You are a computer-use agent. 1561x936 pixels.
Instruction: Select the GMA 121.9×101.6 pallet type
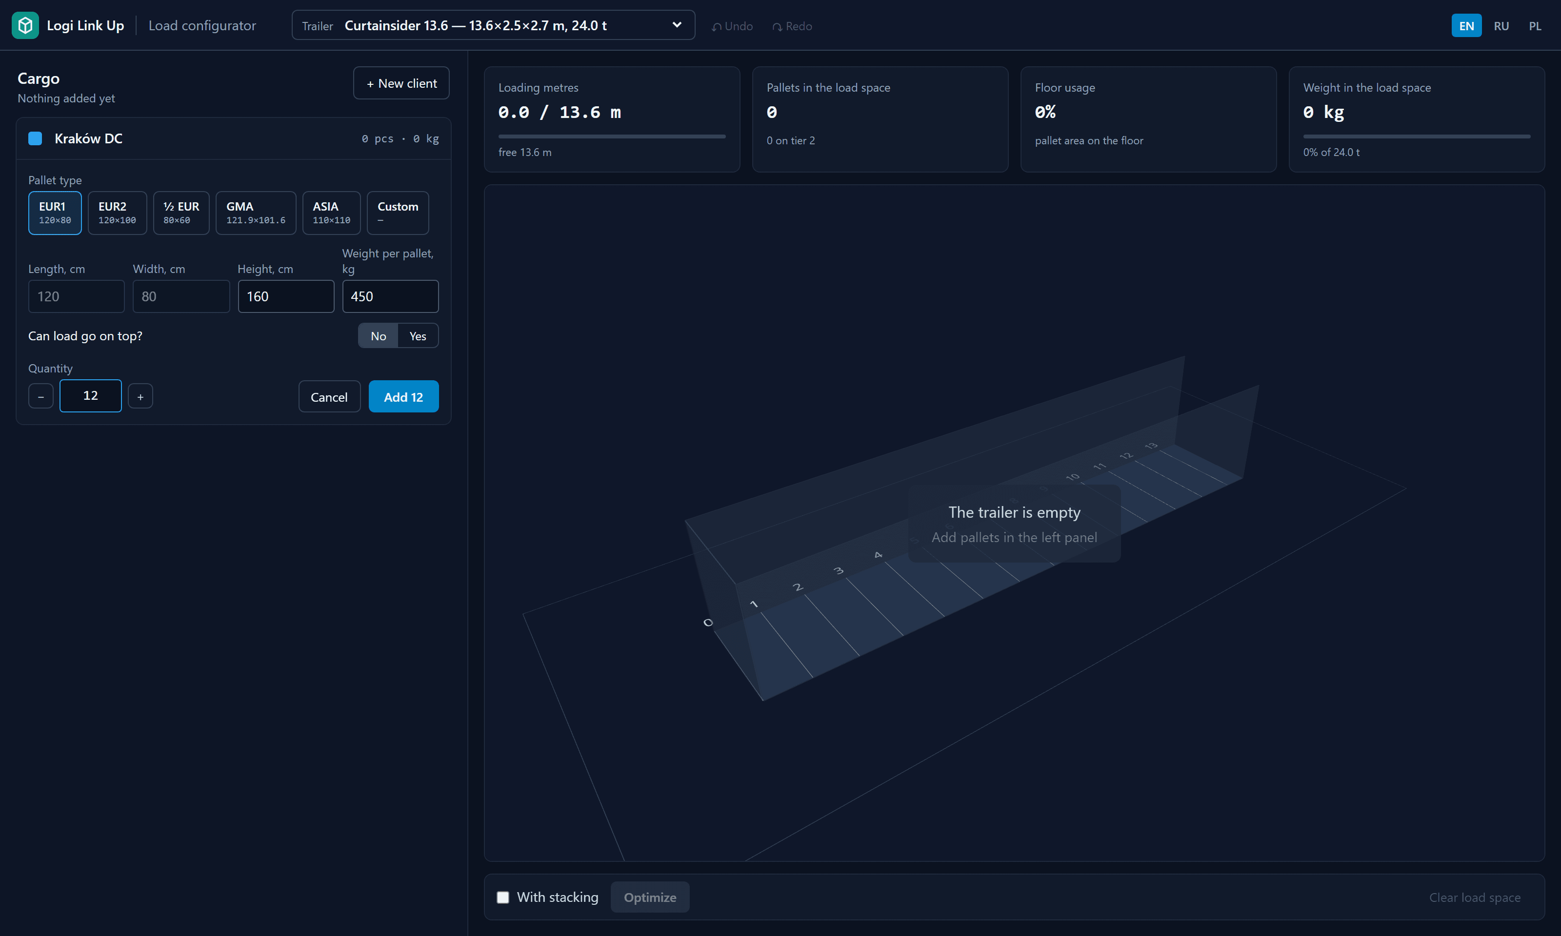pos(256,213)
